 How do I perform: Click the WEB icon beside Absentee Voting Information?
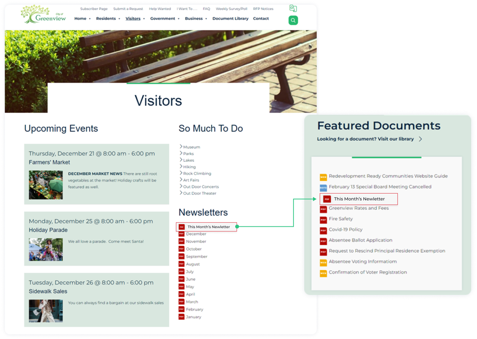[x=323, y=262]
